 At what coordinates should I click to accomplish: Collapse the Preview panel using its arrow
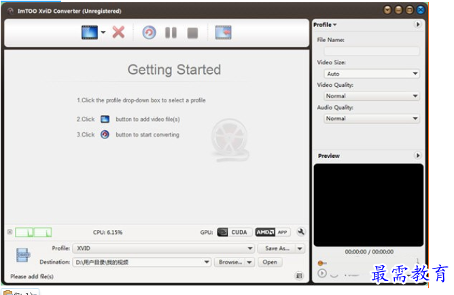(x=418, y=155)
